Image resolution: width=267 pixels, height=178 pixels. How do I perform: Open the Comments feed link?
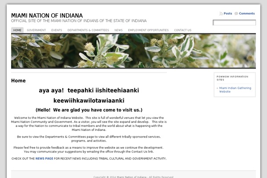[247, 13]
